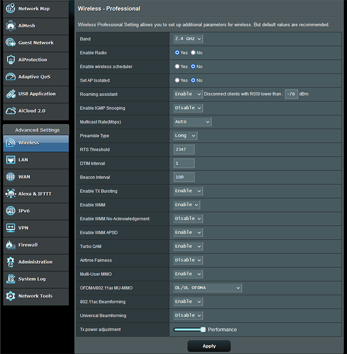This screenshot has height=354, width=347.
Task: Open USB Application using its icon
Action: (11, 94)
